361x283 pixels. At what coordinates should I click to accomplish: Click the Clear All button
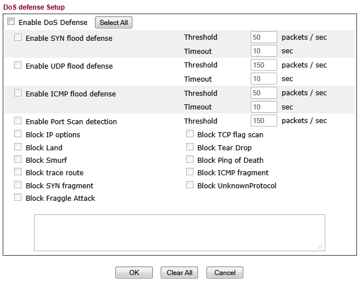click(179, 273)
